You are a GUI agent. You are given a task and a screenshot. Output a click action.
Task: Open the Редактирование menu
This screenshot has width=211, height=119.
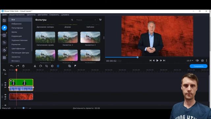pos(17,15)
